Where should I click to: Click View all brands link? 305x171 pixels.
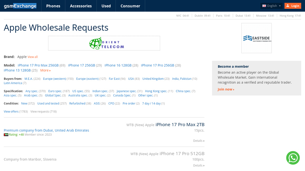coord(32,57)
